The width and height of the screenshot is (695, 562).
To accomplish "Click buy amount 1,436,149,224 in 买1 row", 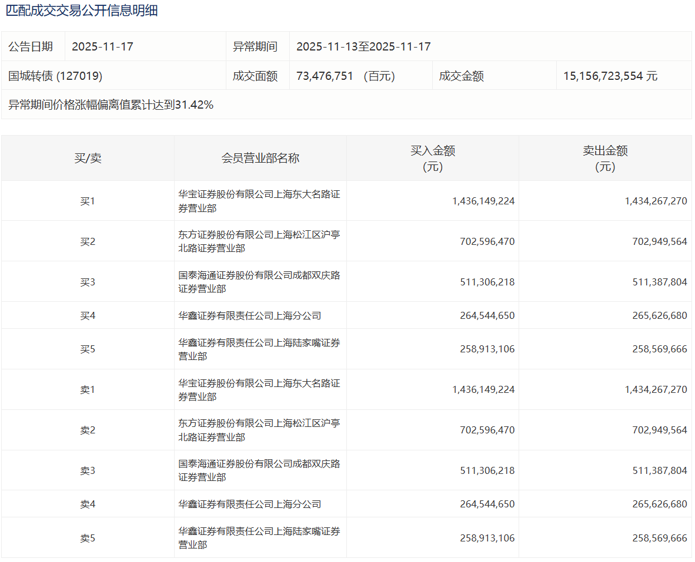I will [483, 201].
